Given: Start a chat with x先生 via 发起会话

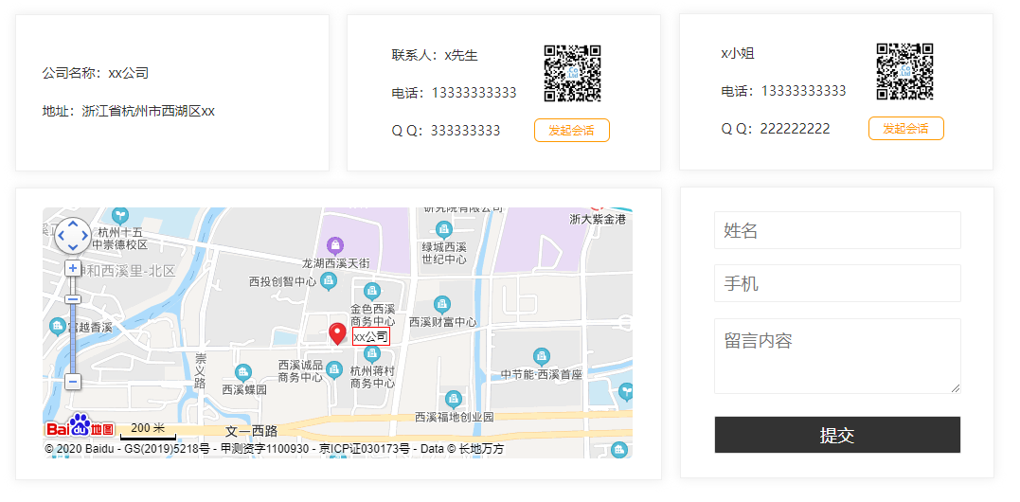Looking at the screenshot, I should [x=572, y=130].
